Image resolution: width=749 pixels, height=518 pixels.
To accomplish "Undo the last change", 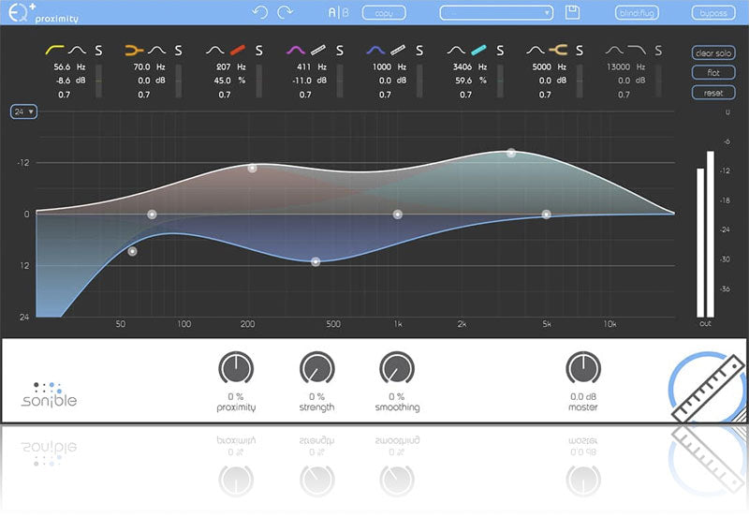I will click(260, 12).
